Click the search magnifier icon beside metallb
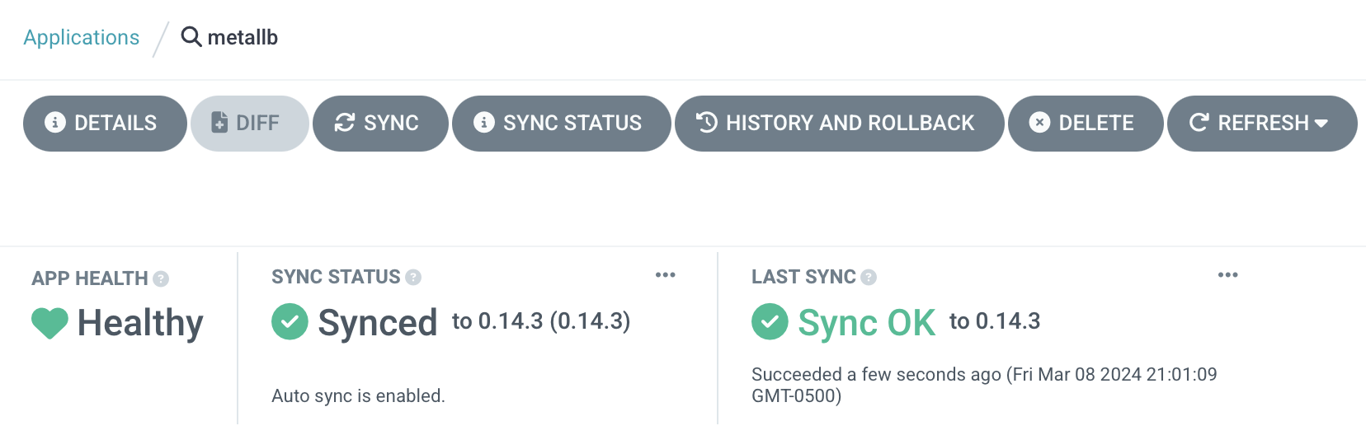Screen dimensions: 1366x435 tap(191, 37)
